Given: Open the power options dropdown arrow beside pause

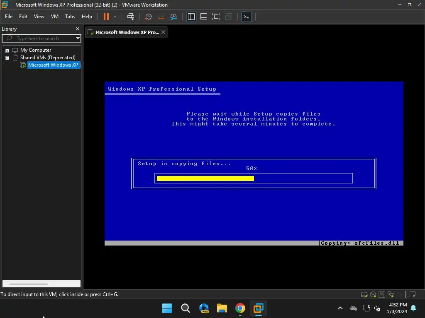Looking at the screenshot, I should [115, 17].
